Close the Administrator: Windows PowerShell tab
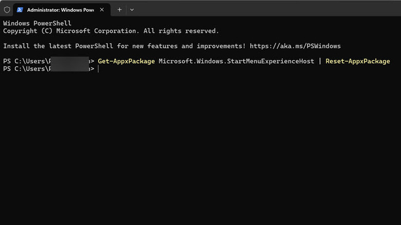 [103, 10]
